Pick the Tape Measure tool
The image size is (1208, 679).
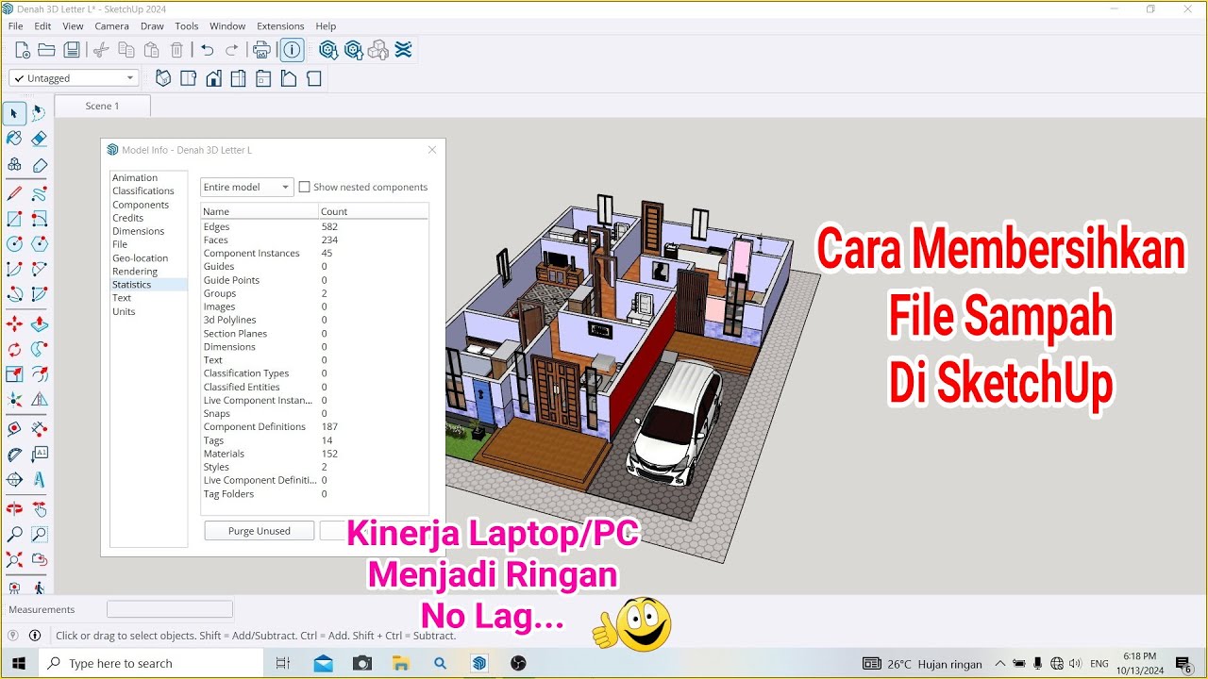coord(14,429)
